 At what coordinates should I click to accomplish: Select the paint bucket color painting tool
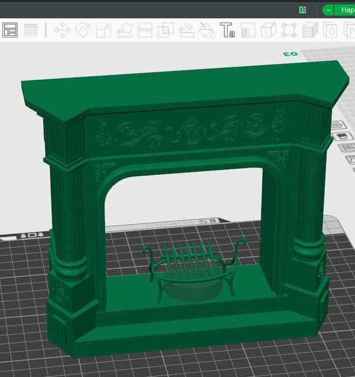click(x=207, y=30)
